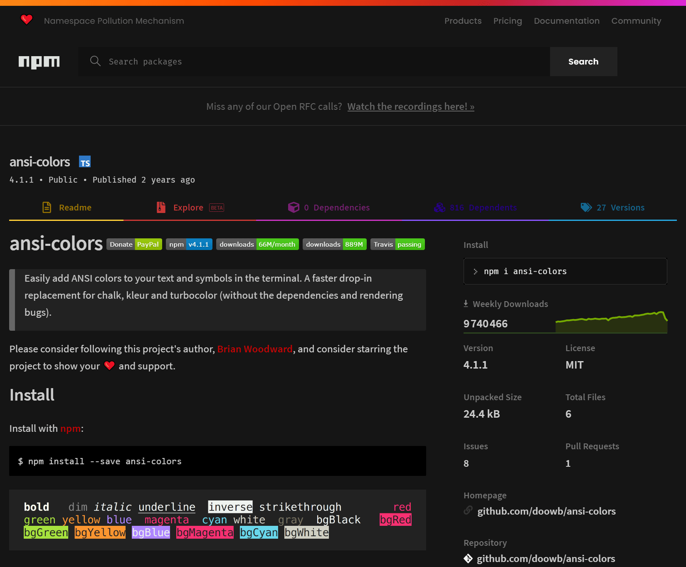Screen dimensions: 686x567
Task: Click the BETA label on Explore tab
Action: [217, 208]
